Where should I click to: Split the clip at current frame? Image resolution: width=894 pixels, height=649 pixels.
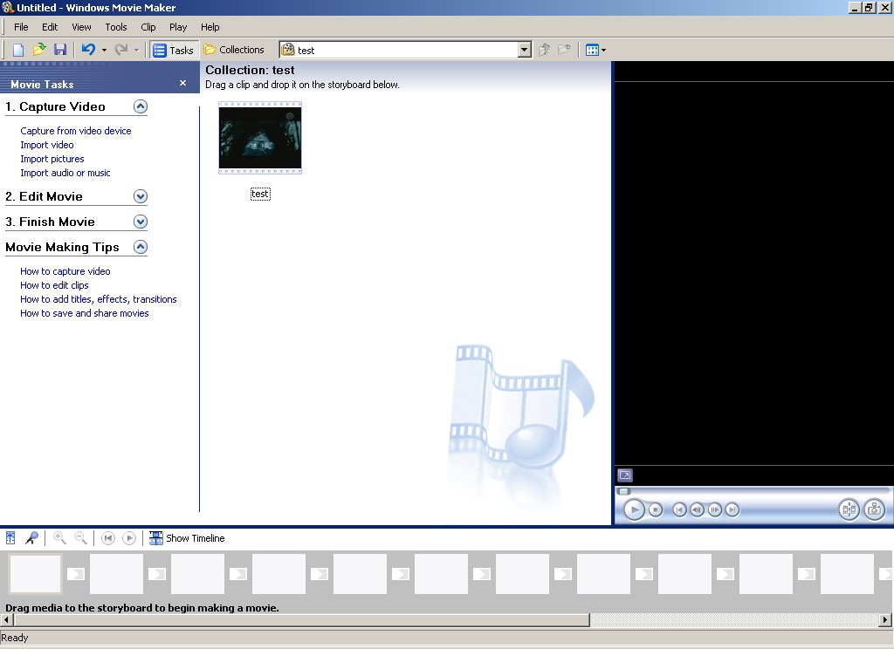point(849,509)
